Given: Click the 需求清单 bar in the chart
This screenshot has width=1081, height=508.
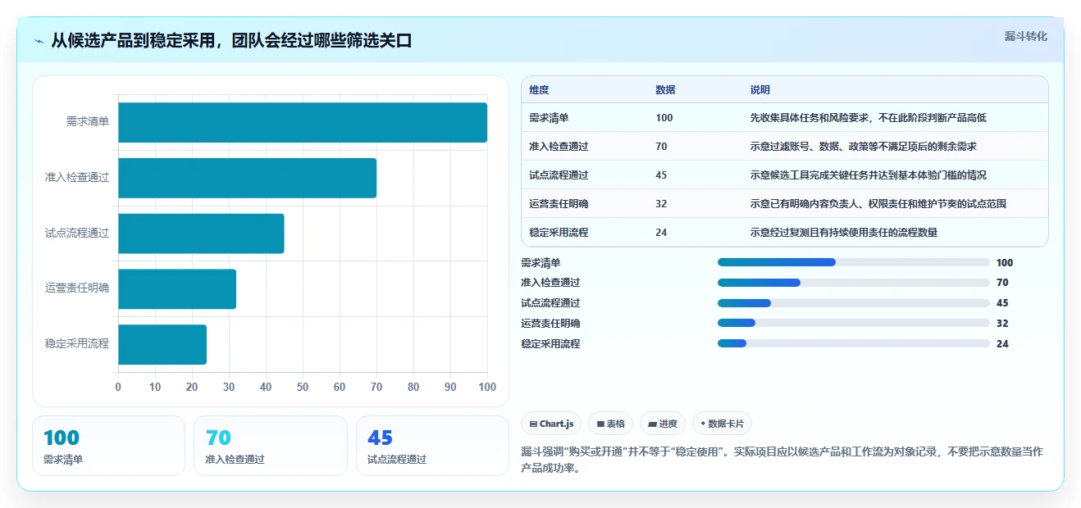Looking at the screenshot, I should [303, 122].
